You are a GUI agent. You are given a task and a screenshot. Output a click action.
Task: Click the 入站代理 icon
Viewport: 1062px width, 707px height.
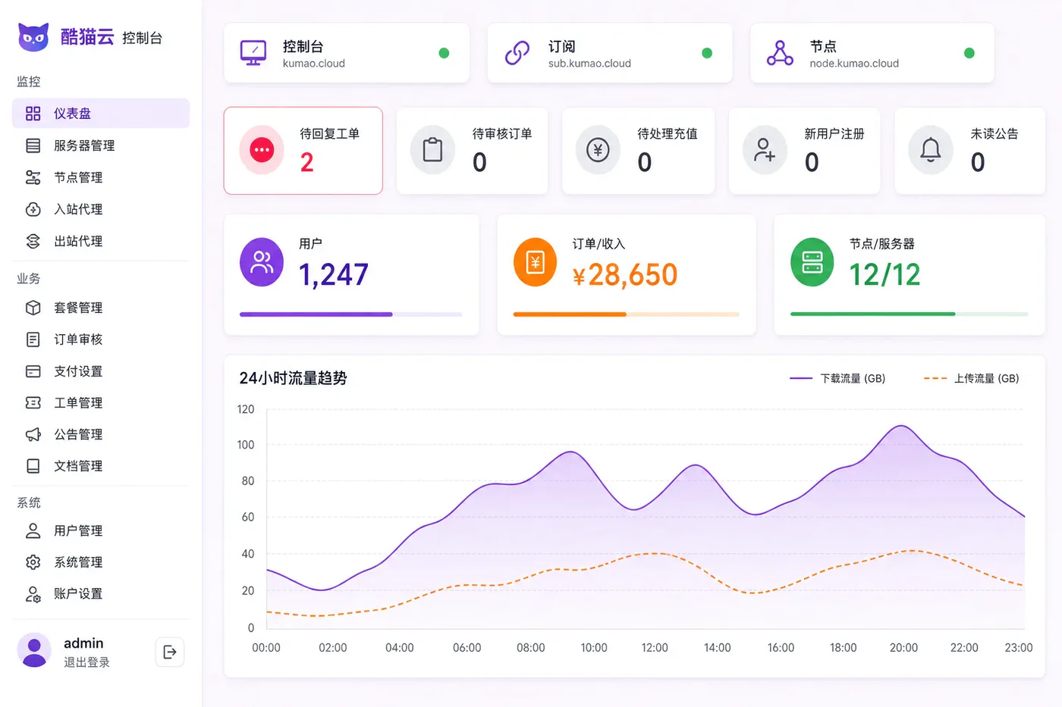click(x=33, y=209)
